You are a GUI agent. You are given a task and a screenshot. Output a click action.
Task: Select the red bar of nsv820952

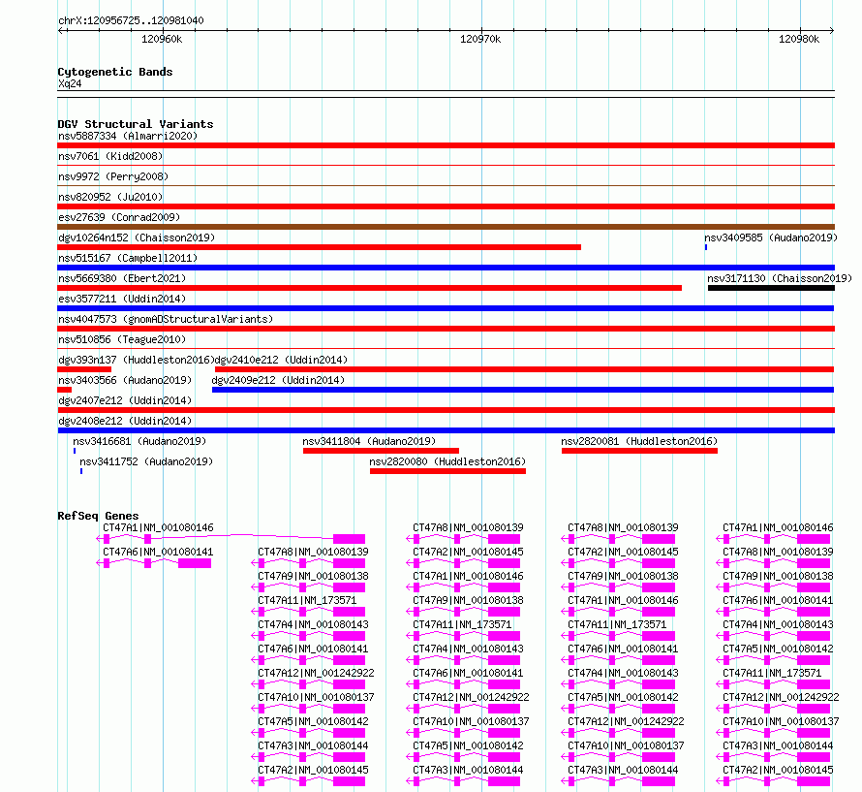(x=446, y=206)
